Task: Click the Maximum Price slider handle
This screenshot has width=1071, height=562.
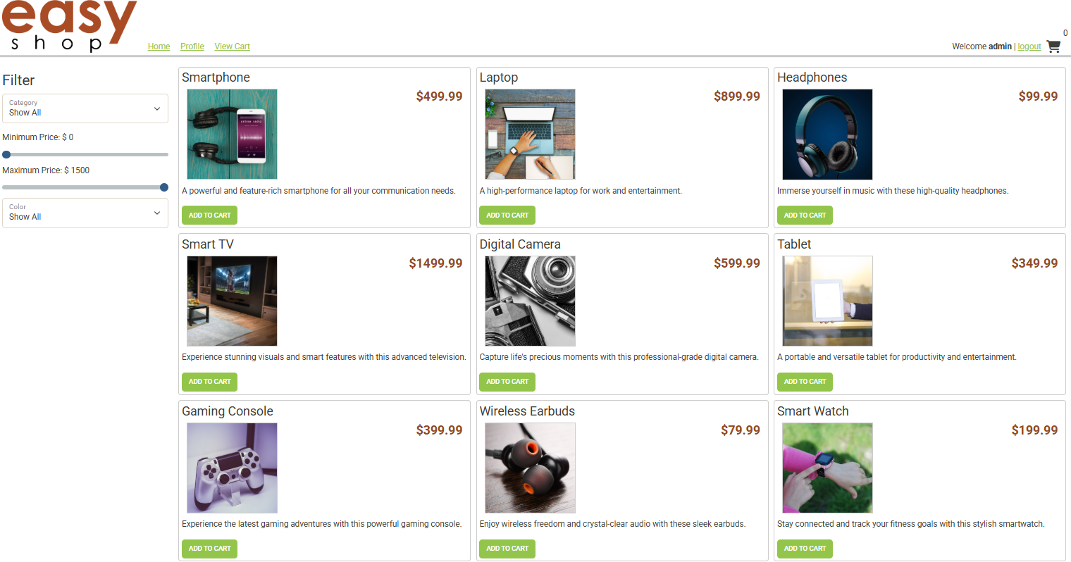Action: coord(164,187)
